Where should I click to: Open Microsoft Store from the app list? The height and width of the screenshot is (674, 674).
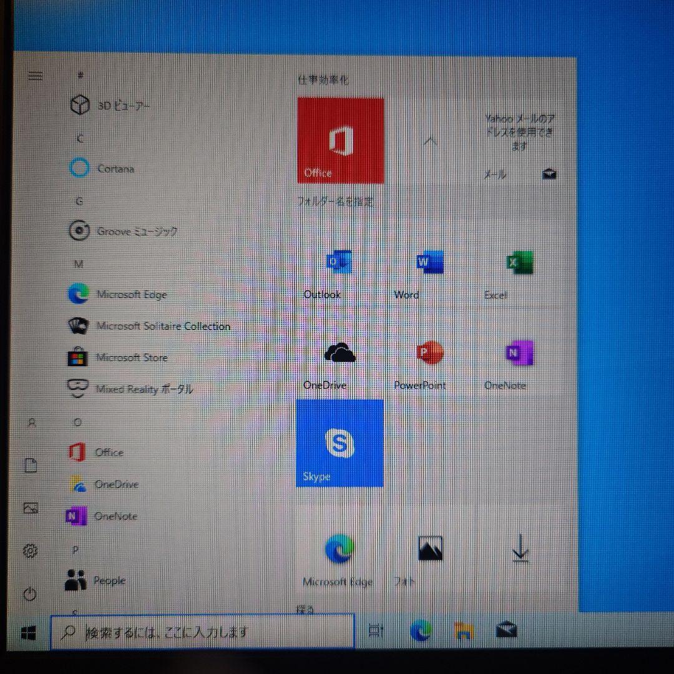tap(131, 358)
